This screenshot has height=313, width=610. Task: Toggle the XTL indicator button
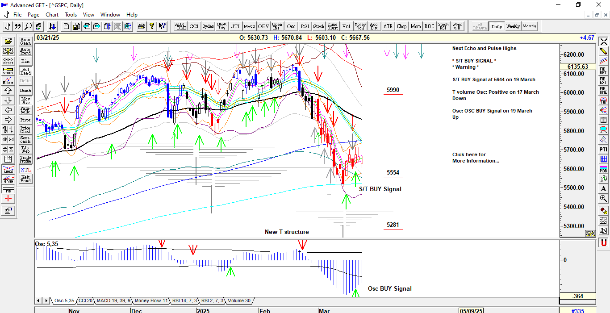tap(25, 170)
